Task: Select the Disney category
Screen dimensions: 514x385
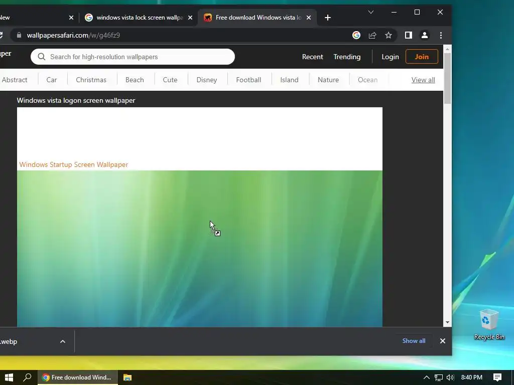Action: 207,80
